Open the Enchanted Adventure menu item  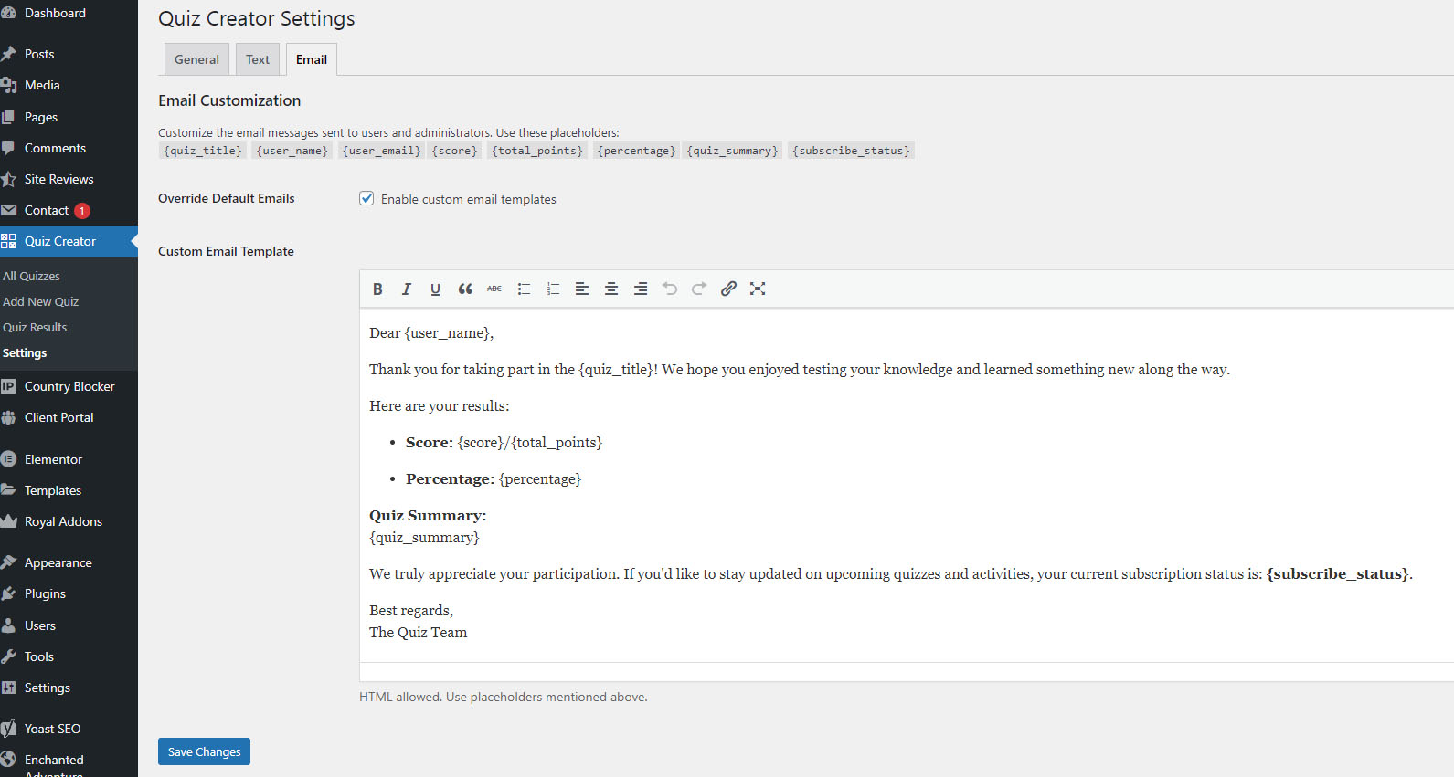point(54,764)
